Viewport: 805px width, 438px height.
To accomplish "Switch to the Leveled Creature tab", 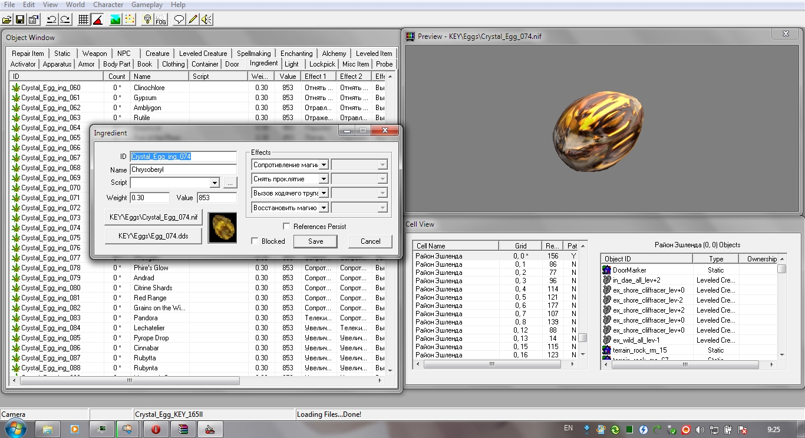I will [203, 53].
